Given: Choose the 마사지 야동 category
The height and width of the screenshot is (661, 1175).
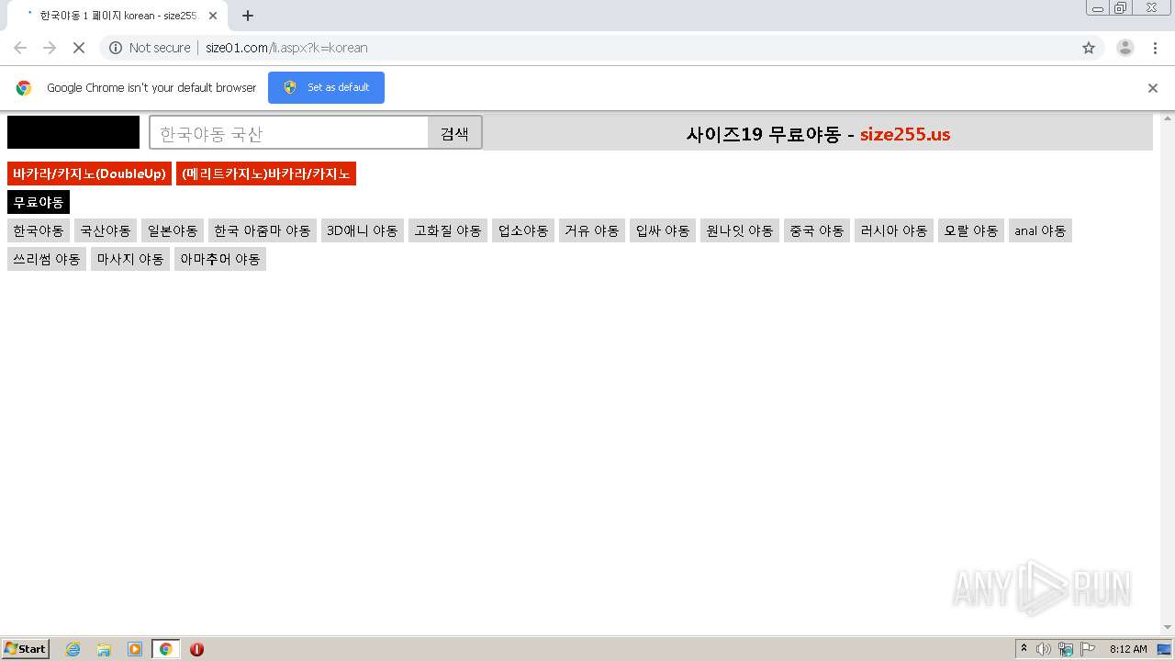Looking at the screenshot, I should (130, 259).
